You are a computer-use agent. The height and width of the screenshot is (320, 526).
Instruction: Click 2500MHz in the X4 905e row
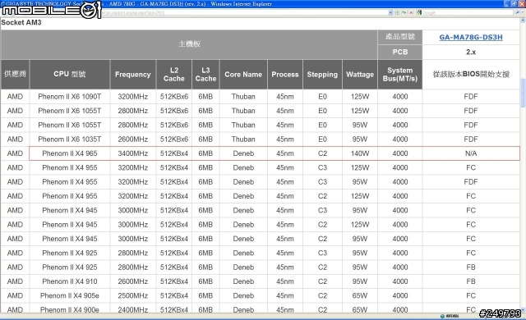pos(133,295)
